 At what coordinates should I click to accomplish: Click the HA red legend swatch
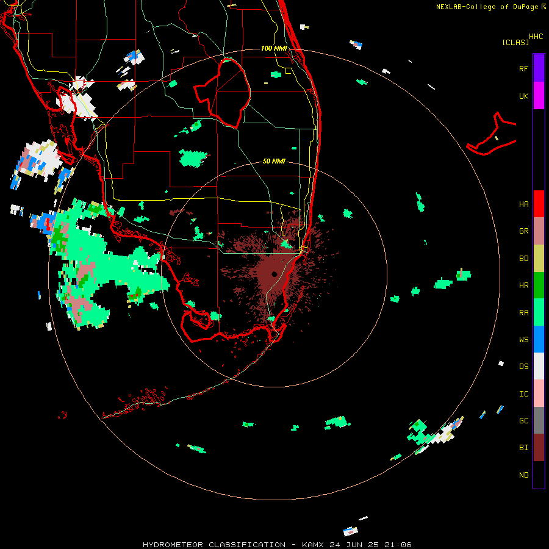(539, 204)
